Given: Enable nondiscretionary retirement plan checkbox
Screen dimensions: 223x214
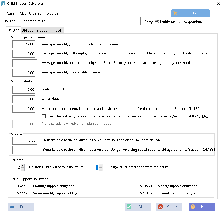Looking at the screenshot, I should click(x=44, y=116).
